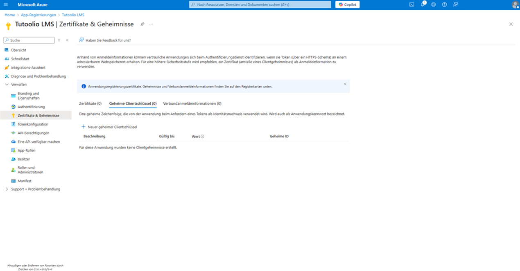520x271 pixels.
Task: Click the Copilot button
Action: [347, 4]
